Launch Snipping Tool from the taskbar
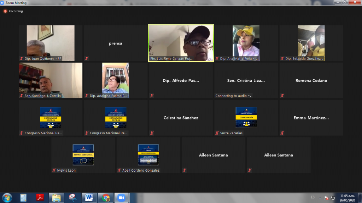362x203 pixels. tap(72, 198)
